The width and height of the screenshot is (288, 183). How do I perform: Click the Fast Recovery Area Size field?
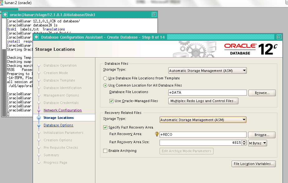pyautogui.click(x=201, y=143)
